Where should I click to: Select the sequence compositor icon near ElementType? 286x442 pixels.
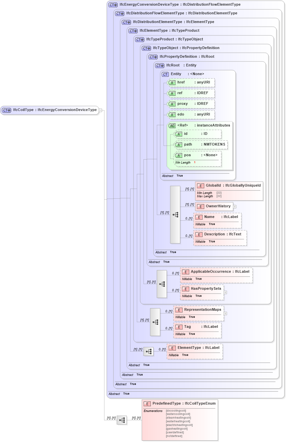(x=149, y=351)
